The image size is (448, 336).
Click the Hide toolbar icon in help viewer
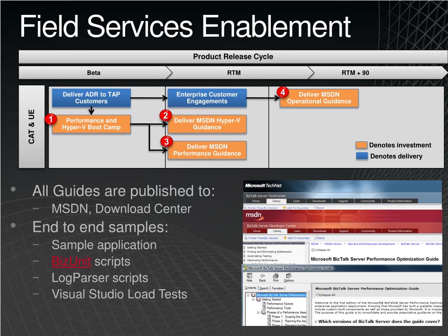tap(249, 276)
